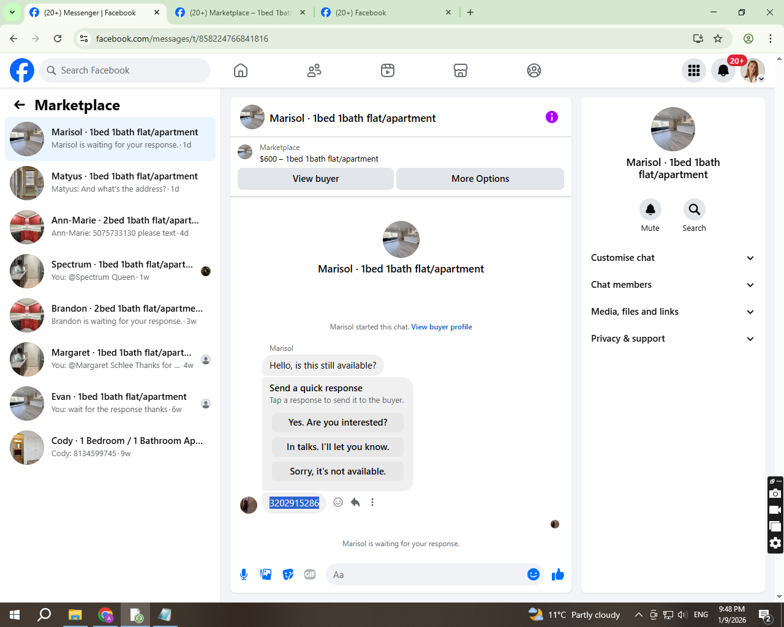Open the Evan conversation
The width and height of the screenshot is (784, 627).
[x=110, y=404]
